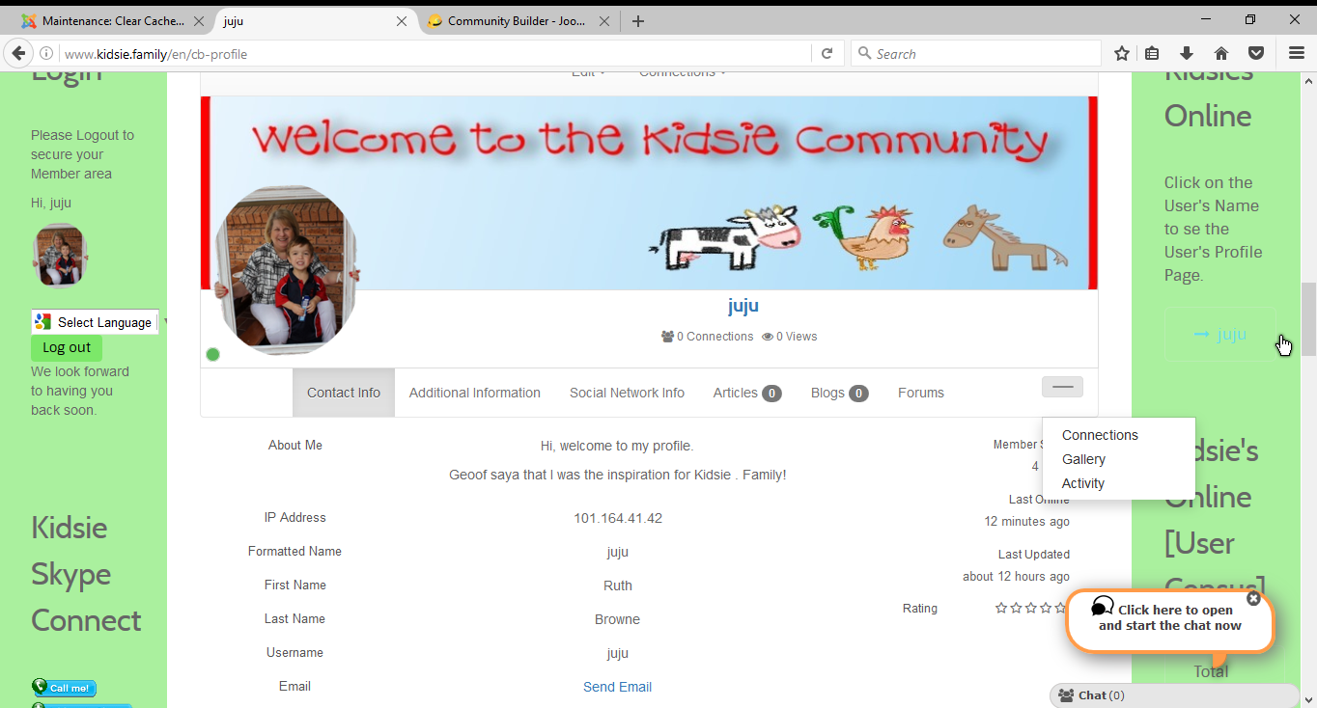Image resolution: width=1317 pixels, height=708 pixels.
Task: Switch to the Community Builder browser tab
Action: (518, 21)
